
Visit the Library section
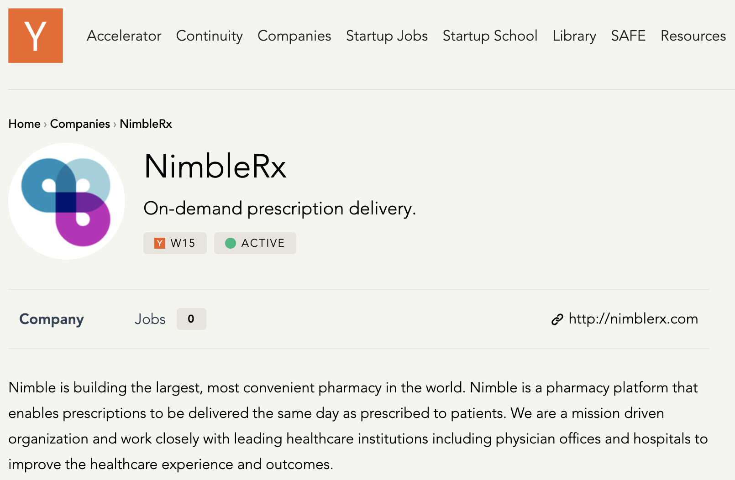click(574, 36)
